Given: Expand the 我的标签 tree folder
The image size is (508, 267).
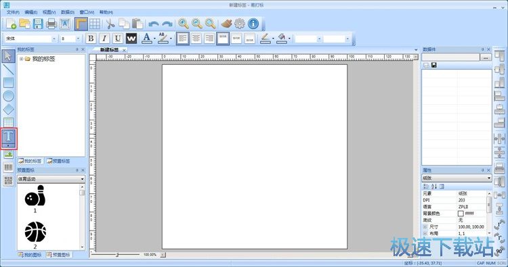Looking at the screenshot, I should coord(22,59).
